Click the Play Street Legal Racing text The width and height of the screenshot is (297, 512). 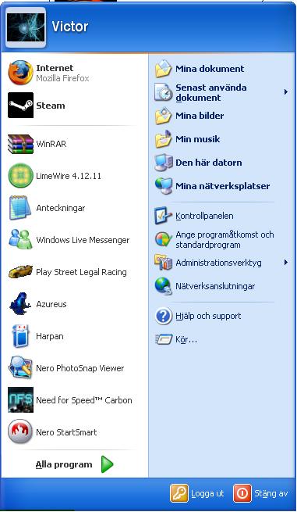click(x=81, y=272)
